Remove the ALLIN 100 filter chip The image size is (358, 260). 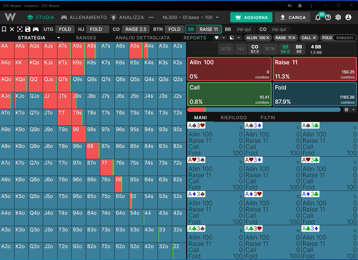click(268, 38)
